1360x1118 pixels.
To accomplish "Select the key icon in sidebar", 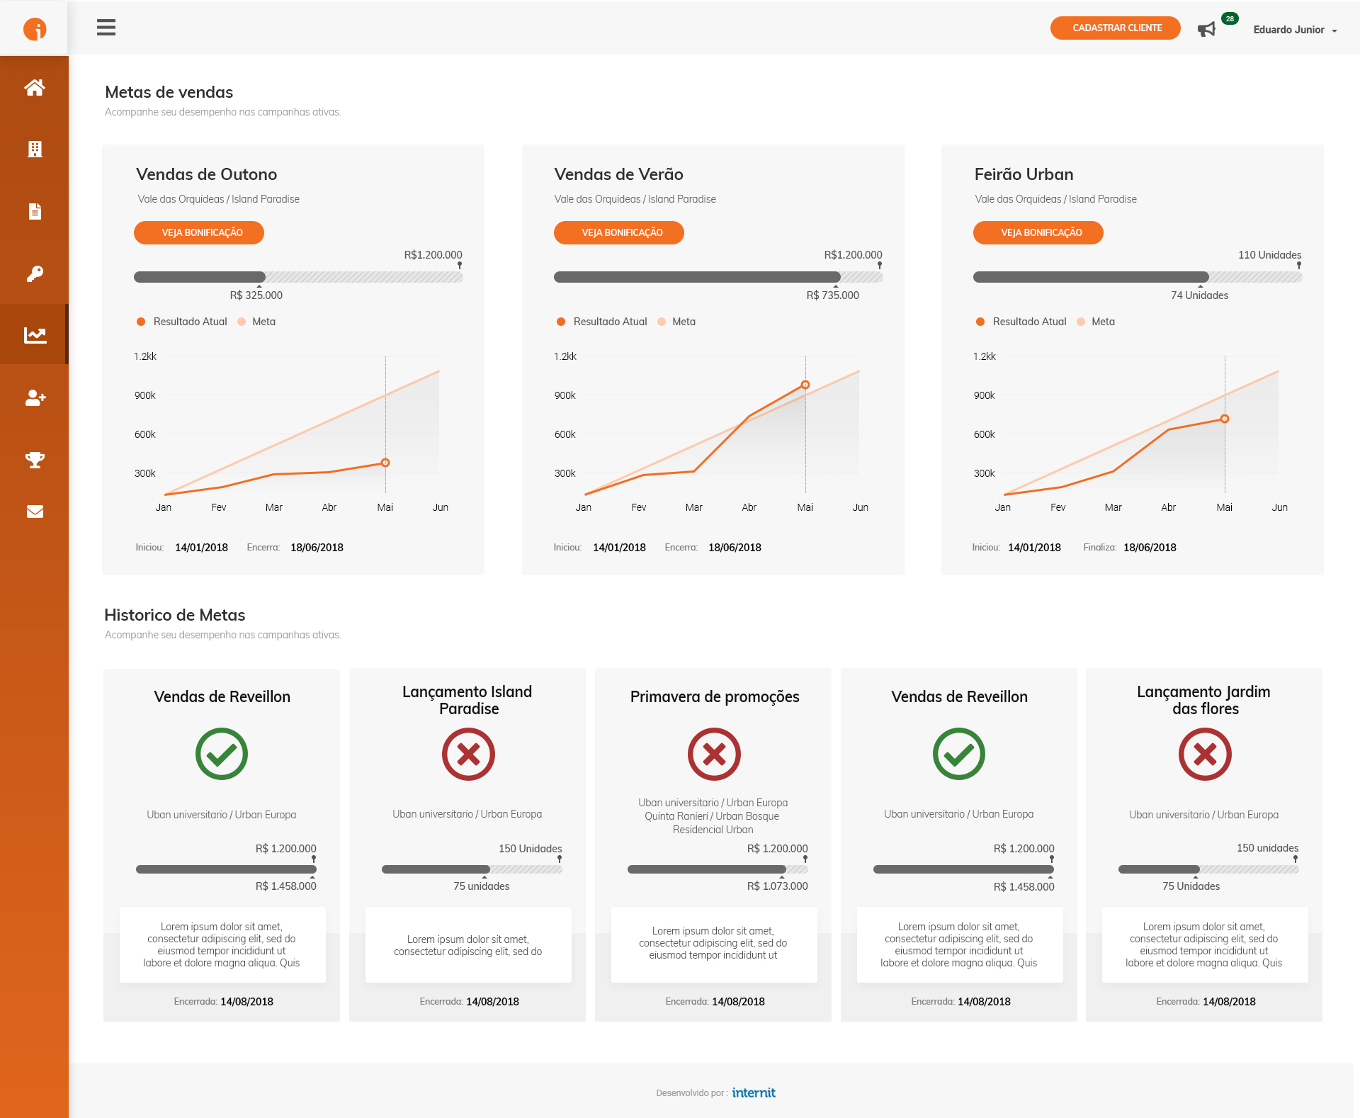I will pyautogui.click(x=34, y=273).
